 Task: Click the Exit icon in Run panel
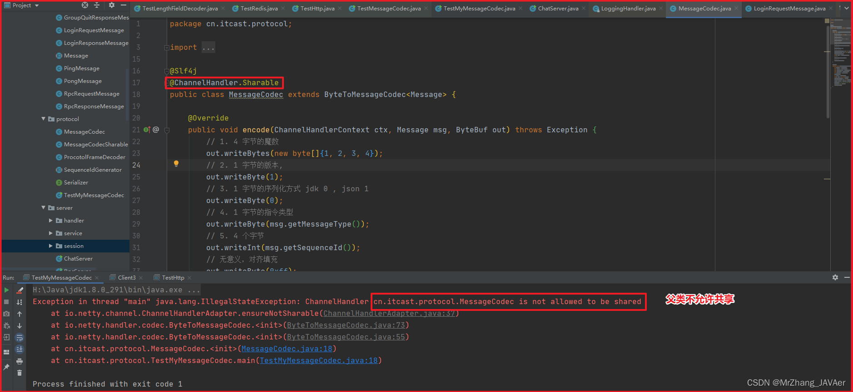[x=6, y=337]
